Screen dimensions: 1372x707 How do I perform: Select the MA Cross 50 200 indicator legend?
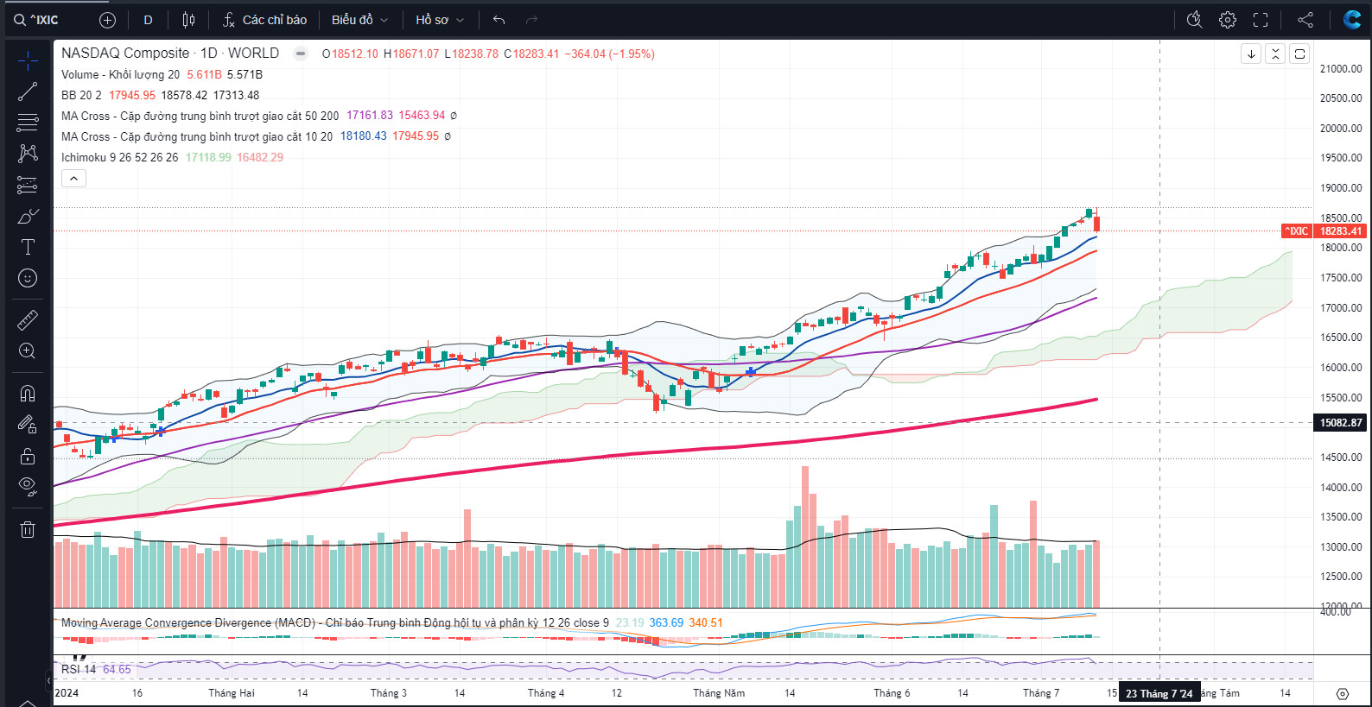click(200, 116)
